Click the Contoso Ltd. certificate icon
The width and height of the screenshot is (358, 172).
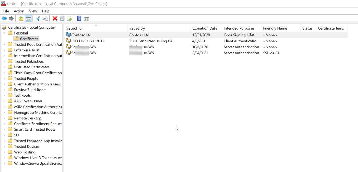68,35
